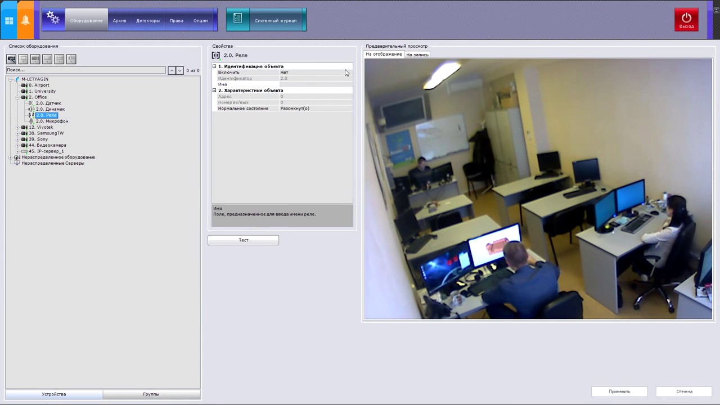Switch to the Устройства tab
This screenshot has height=405, width=720.
pyautogui.click(x=54, y=394)
